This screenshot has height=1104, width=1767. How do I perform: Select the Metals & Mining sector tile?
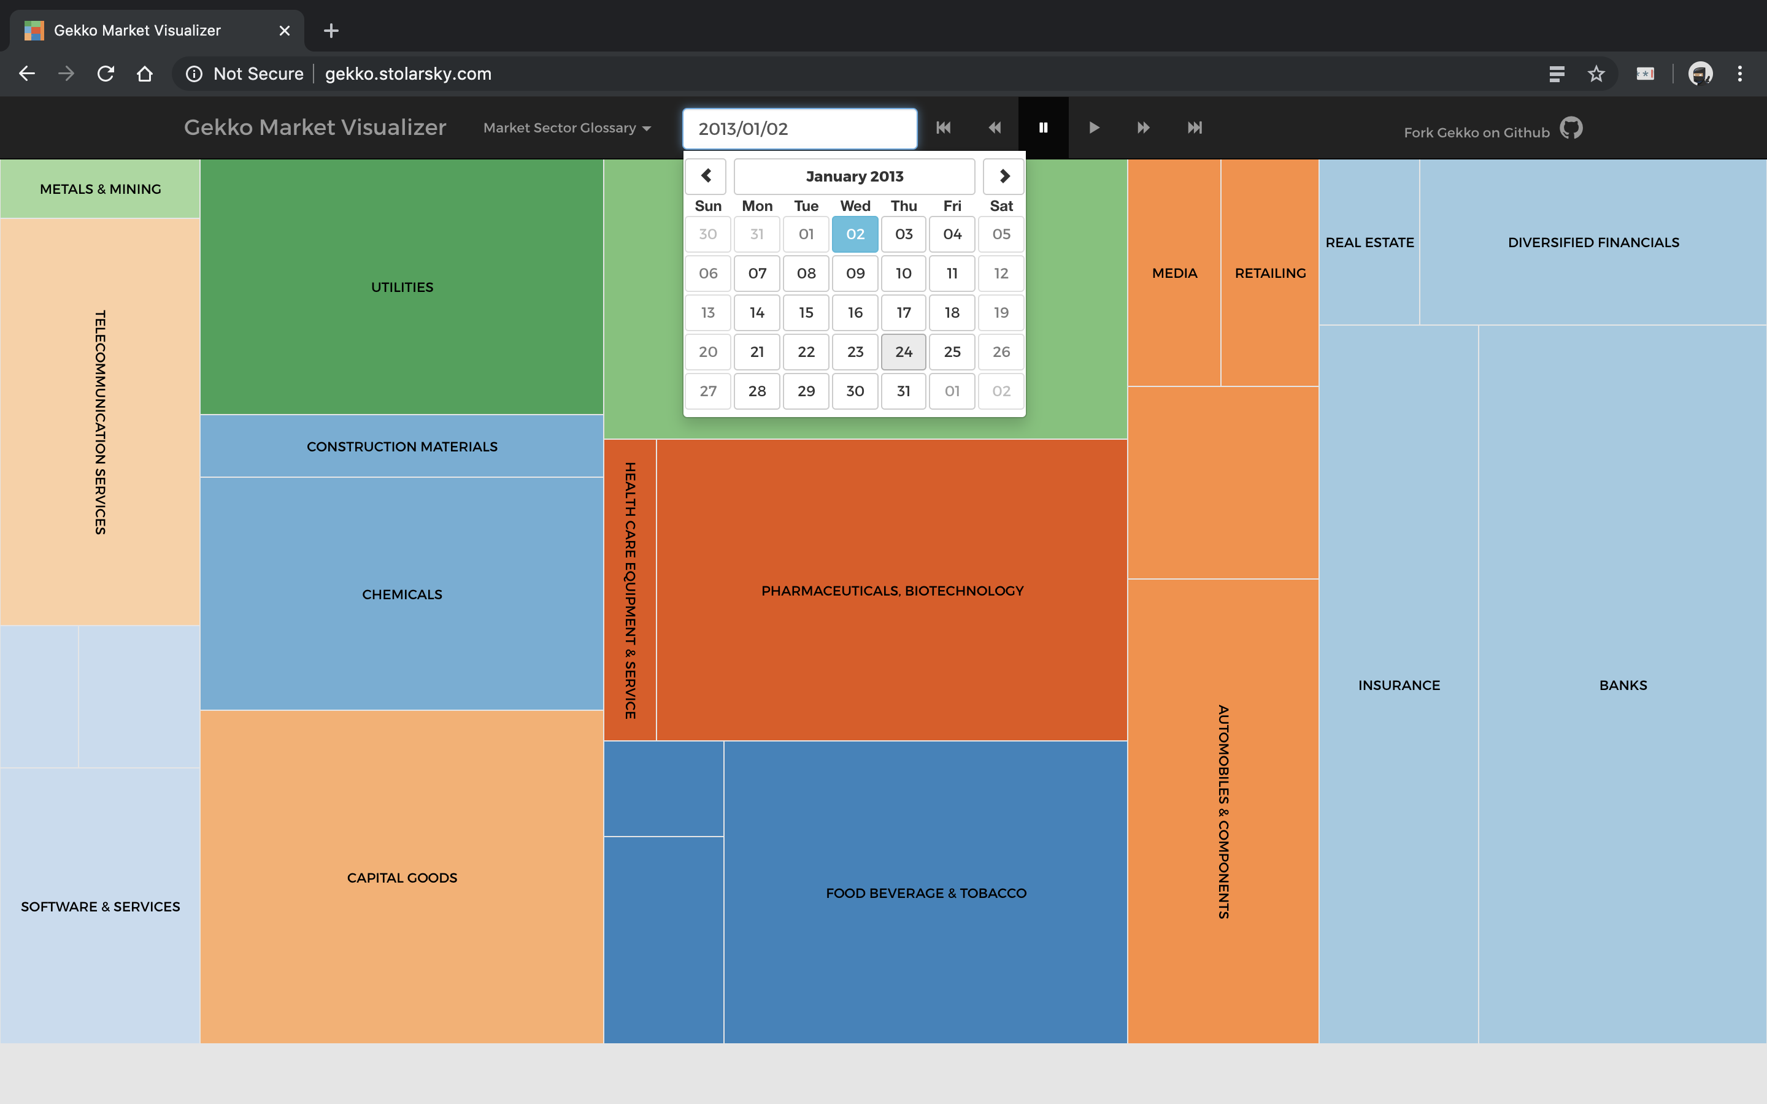click(x=100, y=189)
